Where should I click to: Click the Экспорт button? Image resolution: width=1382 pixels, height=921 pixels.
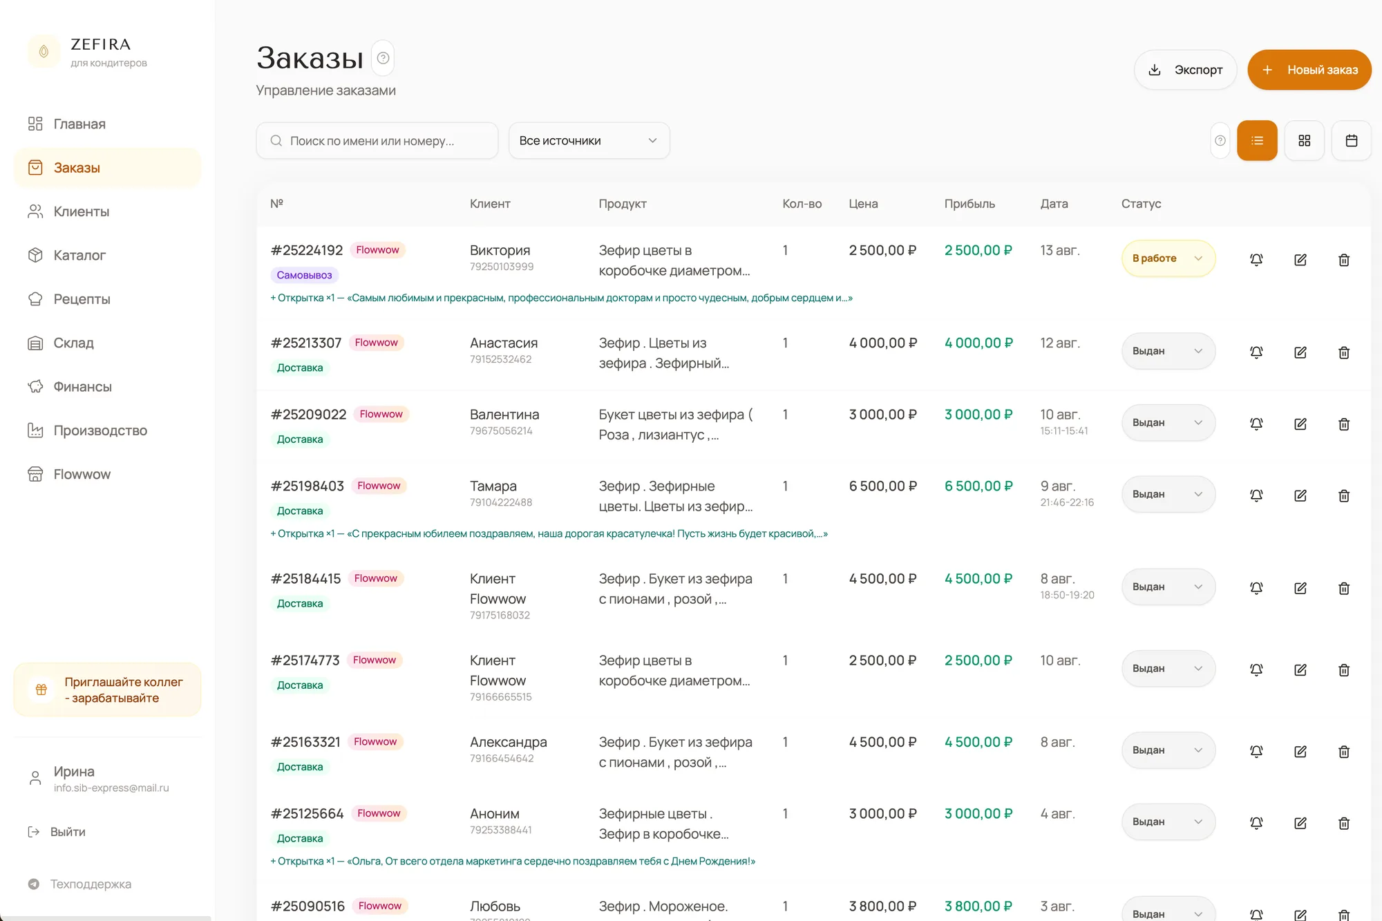1186,70
